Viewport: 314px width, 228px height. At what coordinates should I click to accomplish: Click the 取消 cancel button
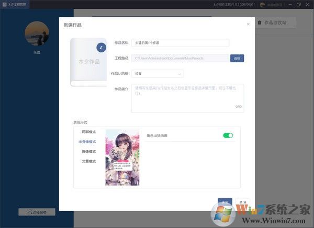pyautogui.click(x=243, y=202)
